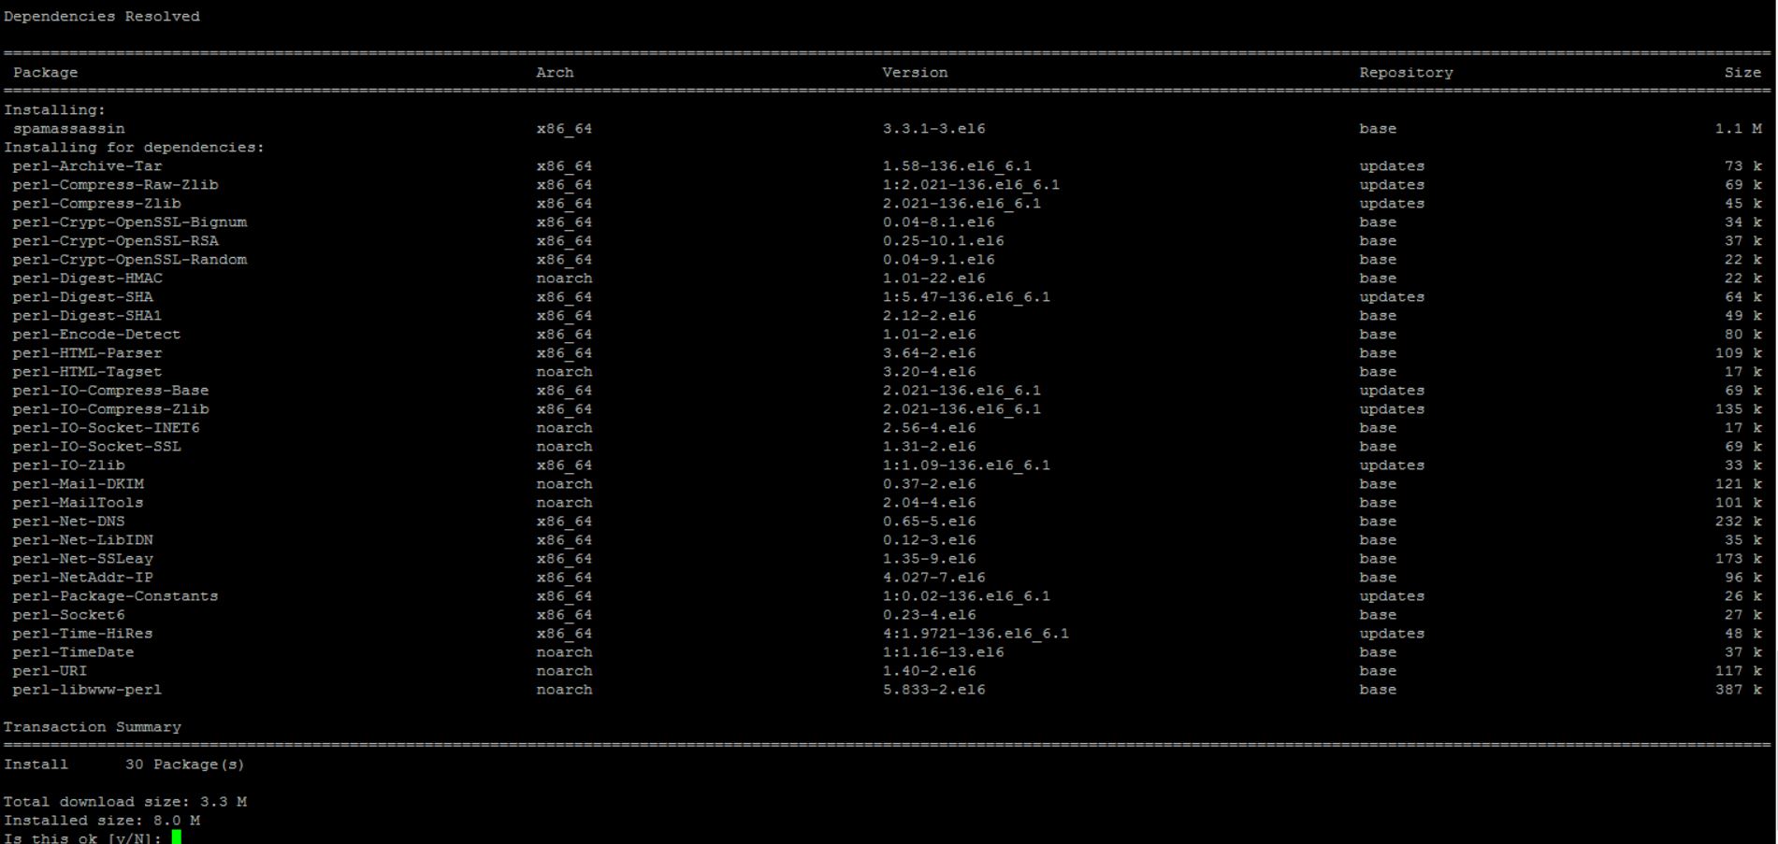Select the perl-IO-Socket-SSL package name

click(97, 446)
